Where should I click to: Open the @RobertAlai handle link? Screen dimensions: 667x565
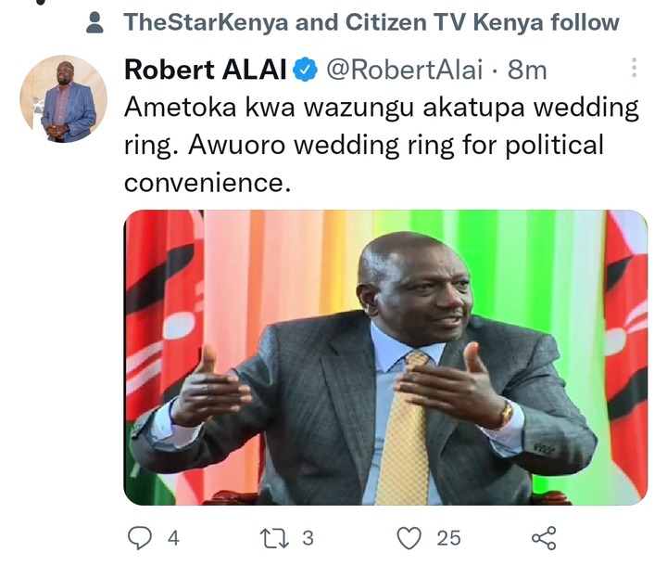(x=405, y=70)
